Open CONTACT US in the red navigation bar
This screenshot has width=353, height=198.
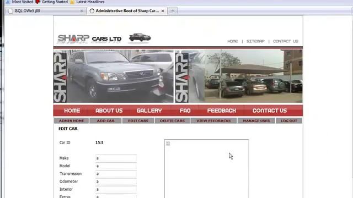[x=270, y=111]
